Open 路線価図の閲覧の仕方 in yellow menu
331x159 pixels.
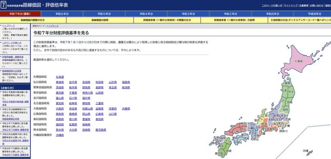click(33, 20)
